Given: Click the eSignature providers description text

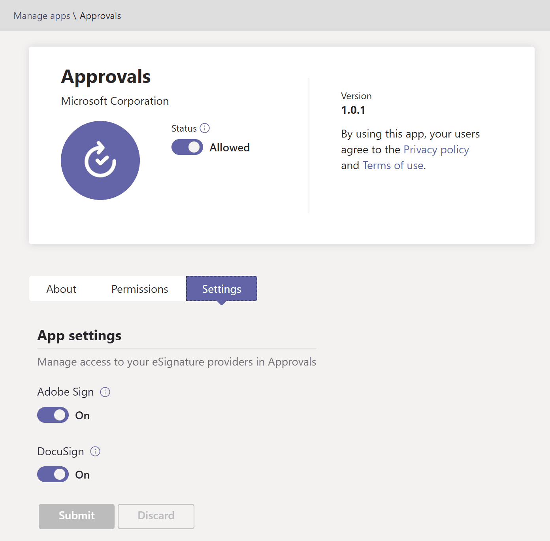Looking at the screenshot, I should [x=177, y=362].
